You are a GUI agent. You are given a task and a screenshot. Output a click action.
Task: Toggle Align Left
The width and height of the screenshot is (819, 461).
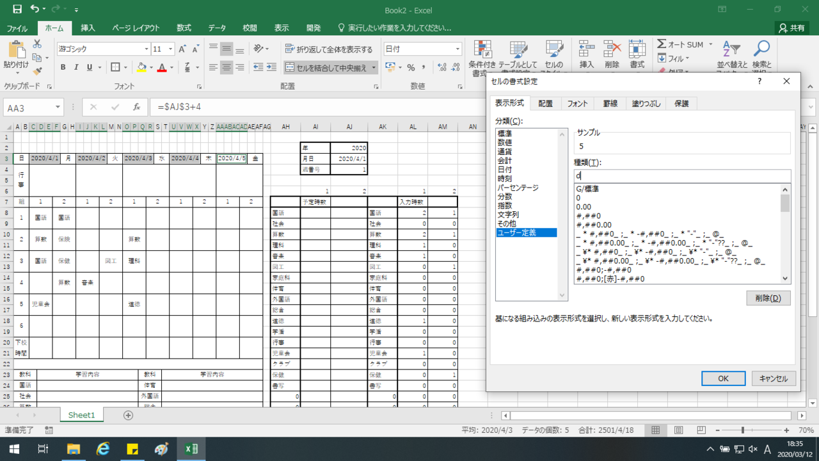pyautogui.click(x=213, y=67)
